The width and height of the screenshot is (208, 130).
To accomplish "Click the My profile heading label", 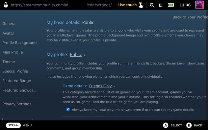I will pos(57,55).
